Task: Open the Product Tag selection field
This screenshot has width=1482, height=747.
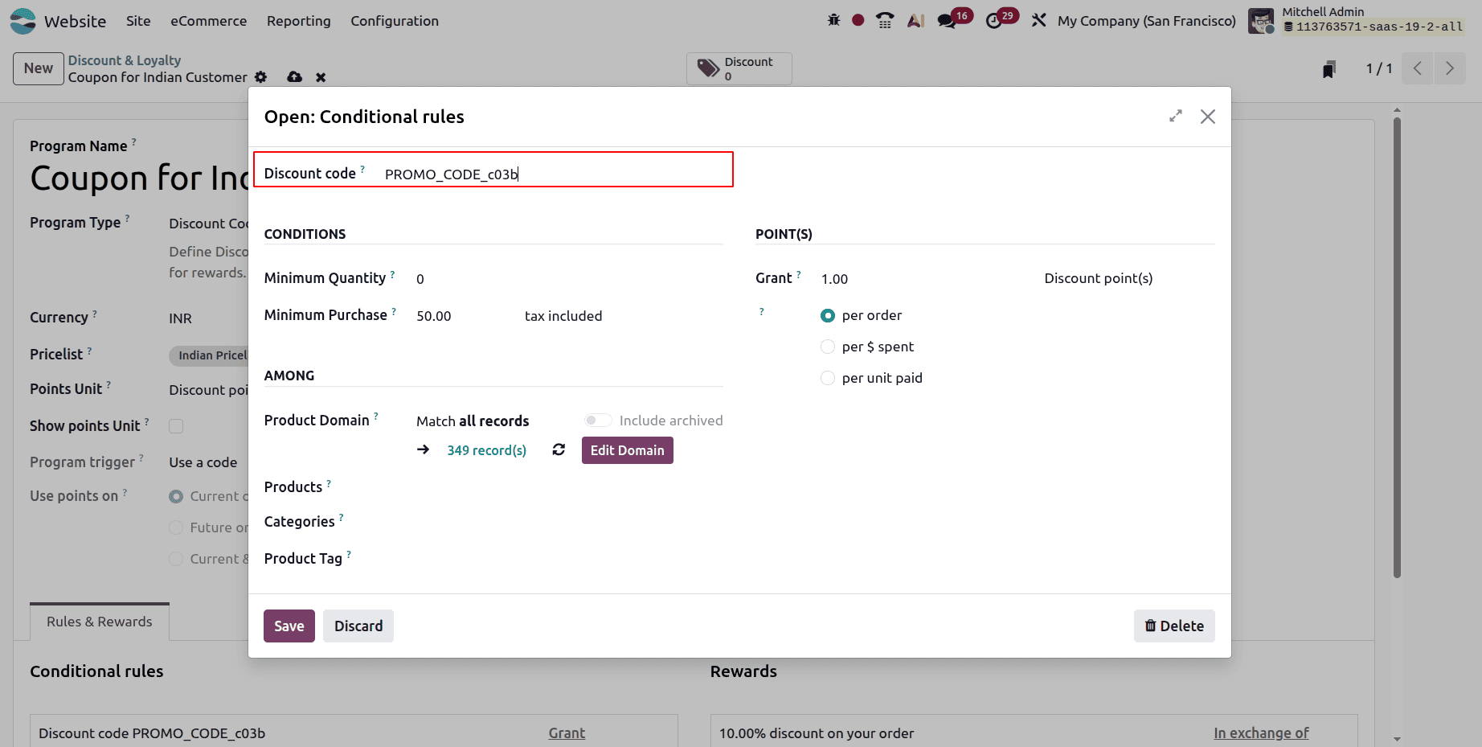Action: click(x=569, y=559)
